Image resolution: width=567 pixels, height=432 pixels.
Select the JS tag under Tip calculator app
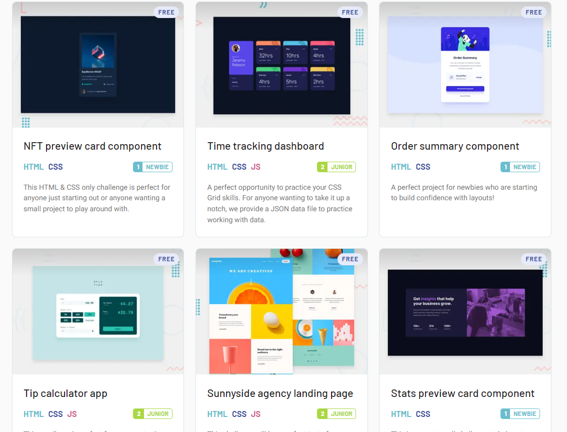72,414
